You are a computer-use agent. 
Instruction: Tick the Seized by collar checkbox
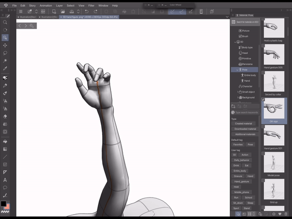pos(264,73)
